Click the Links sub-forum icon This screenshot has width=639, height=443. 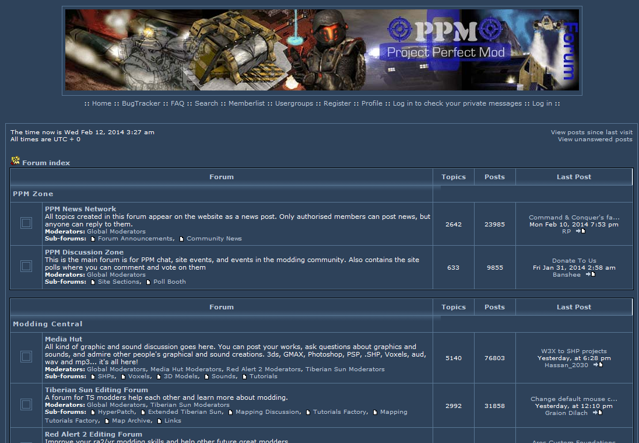point(159,421)
